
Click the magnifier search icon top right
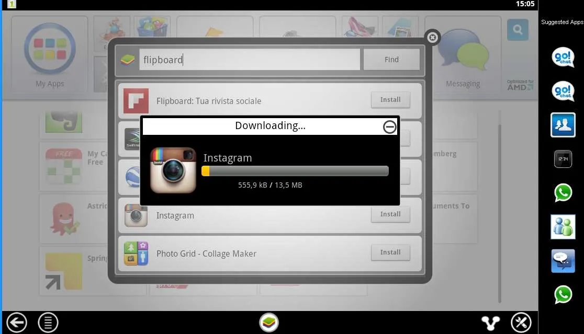[x=518, y=29]
